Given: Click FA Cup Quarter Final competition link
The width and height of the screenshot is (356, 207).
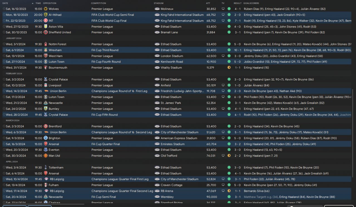Looking at the screenshot, I should click(x=106, y=144).
